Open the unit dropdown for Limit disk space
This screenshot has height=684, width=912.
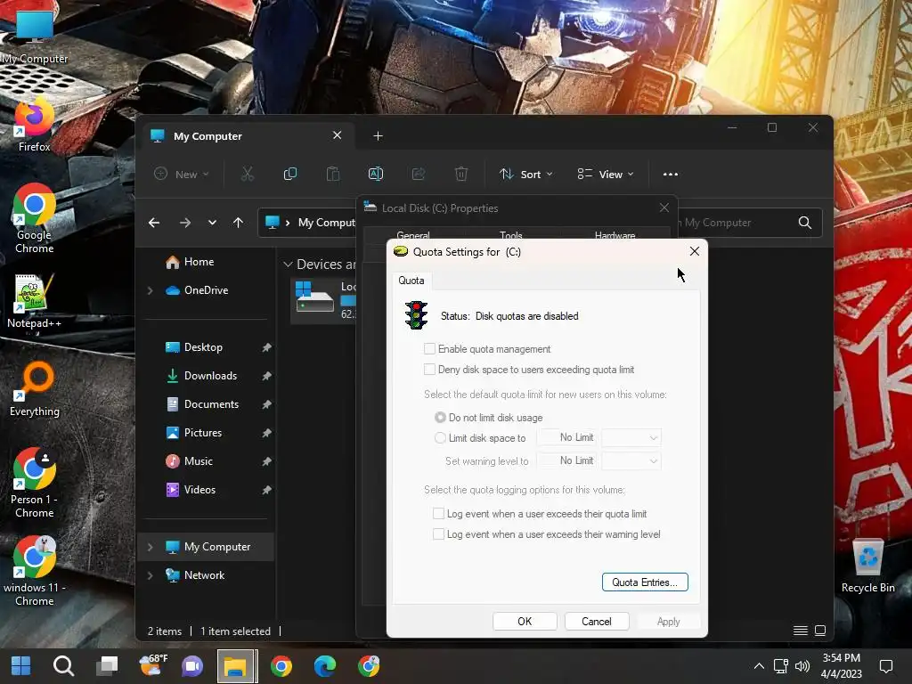pyautogui.click(x=631, y=437)
